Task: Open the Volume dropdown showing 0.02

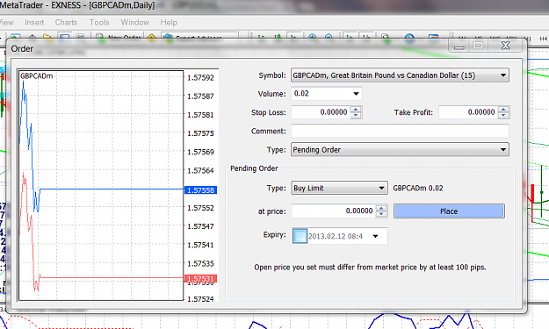Action: coord(356,94)
